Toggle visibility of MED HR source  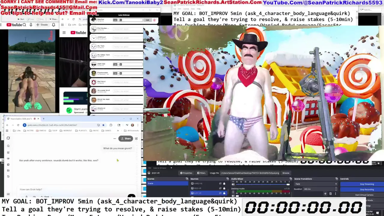220,188
